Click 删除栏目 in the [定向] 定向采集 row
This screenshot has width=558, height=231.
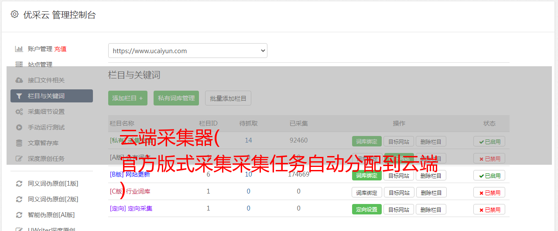pyautogui.click(x=431, y=209)
